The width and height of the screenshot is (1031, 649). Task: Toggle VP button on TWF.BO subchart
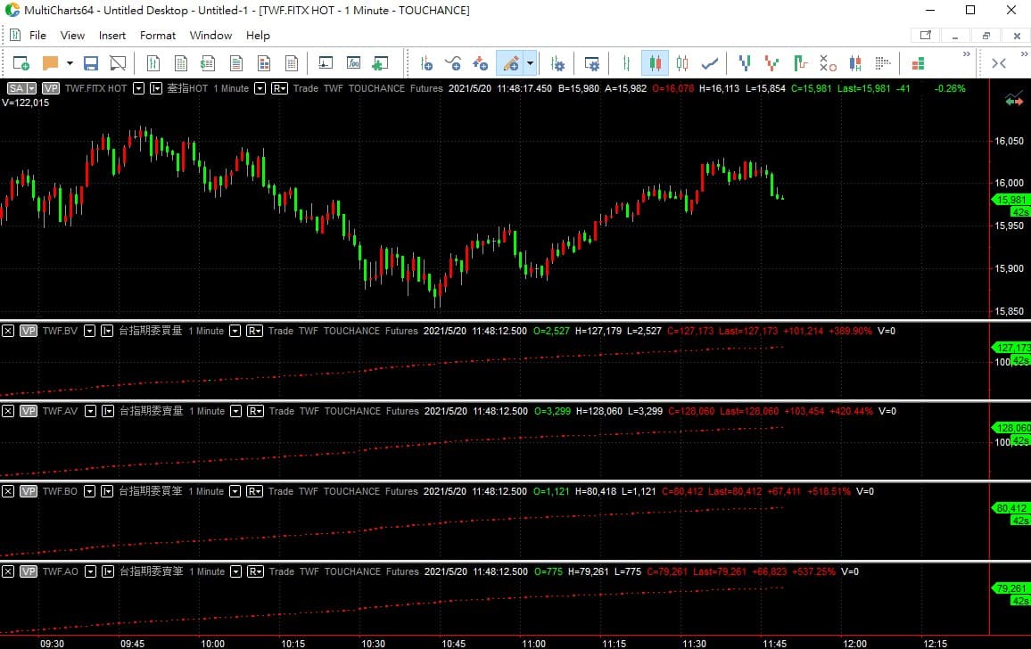[x=29, y=491]
